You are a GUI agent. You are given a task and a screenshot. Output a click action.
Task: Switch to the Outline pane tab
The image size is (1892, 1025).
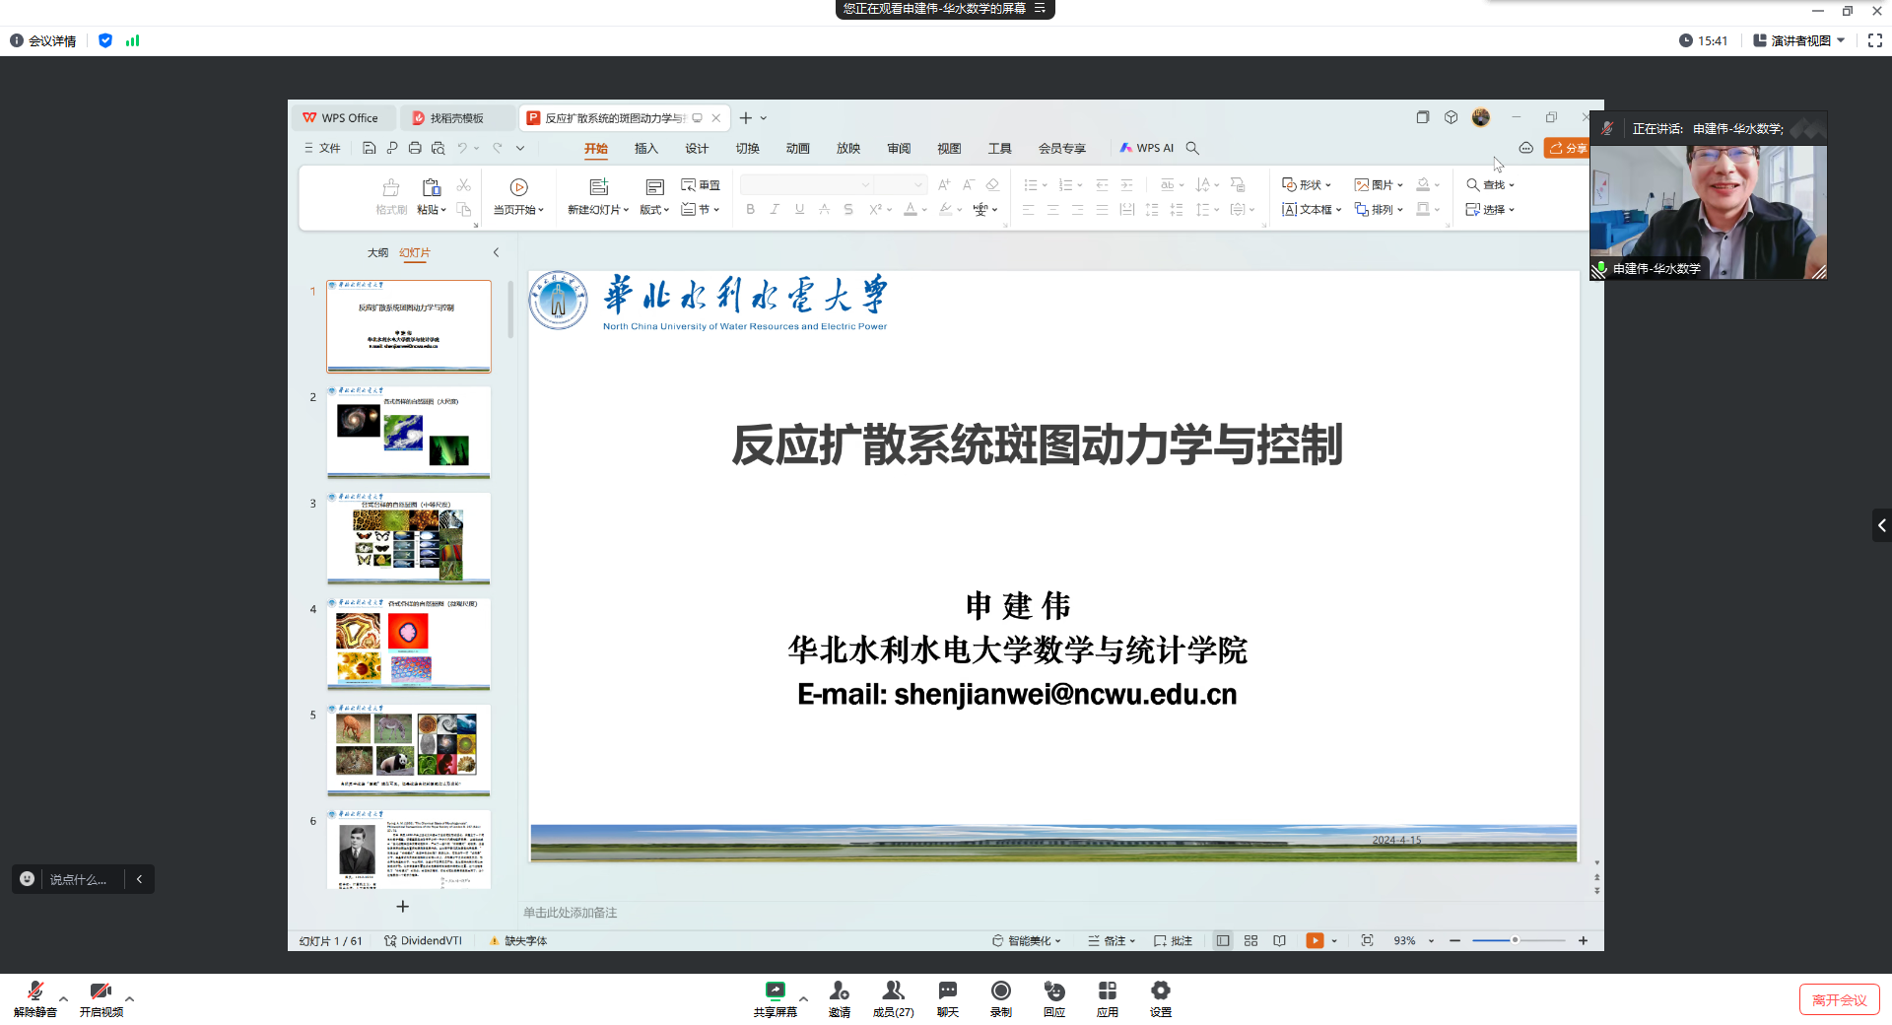377,252
